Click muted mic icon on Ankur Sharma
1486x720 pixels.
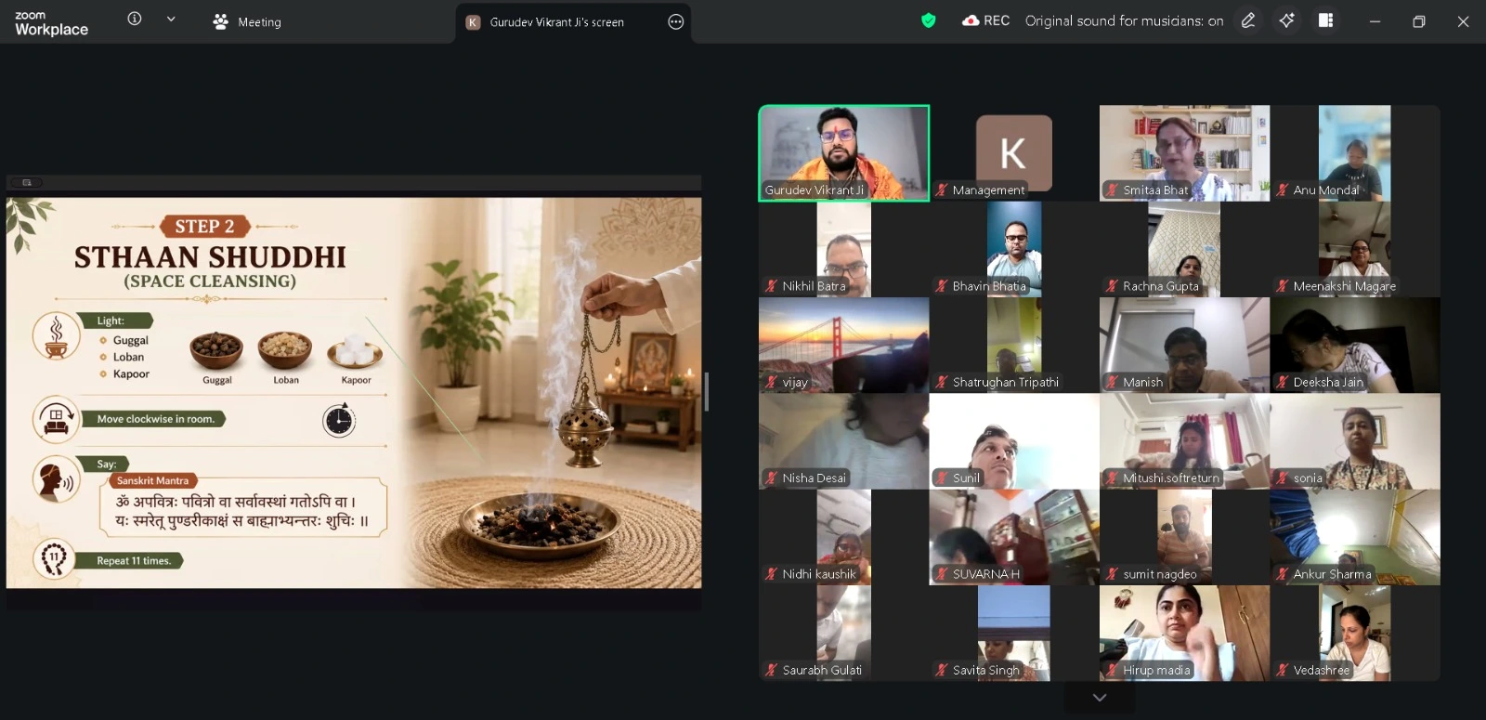pyautogui.click(x=1283, y=574)
